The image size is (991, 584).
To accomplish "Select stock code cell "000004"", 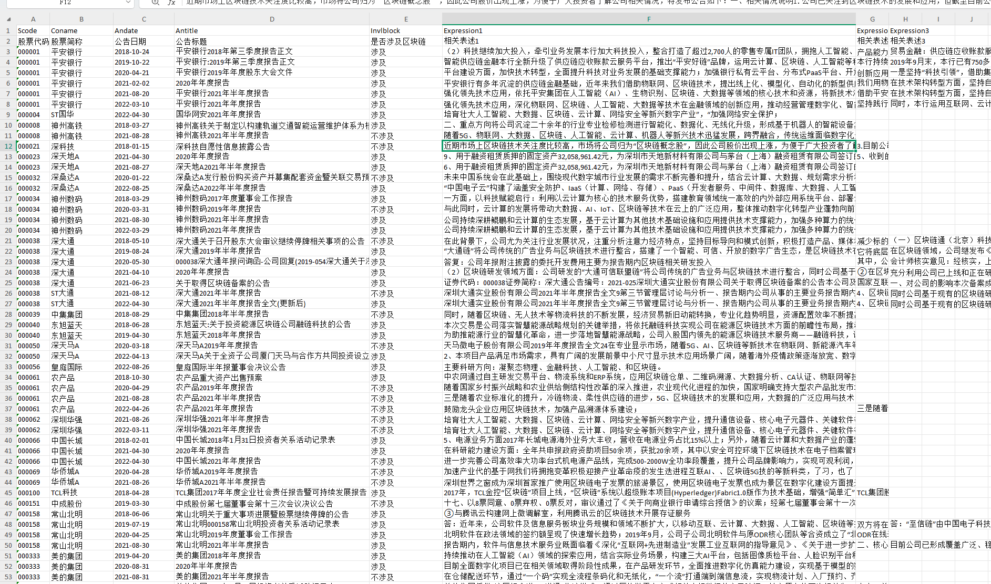I will click(x=33, y=114).
